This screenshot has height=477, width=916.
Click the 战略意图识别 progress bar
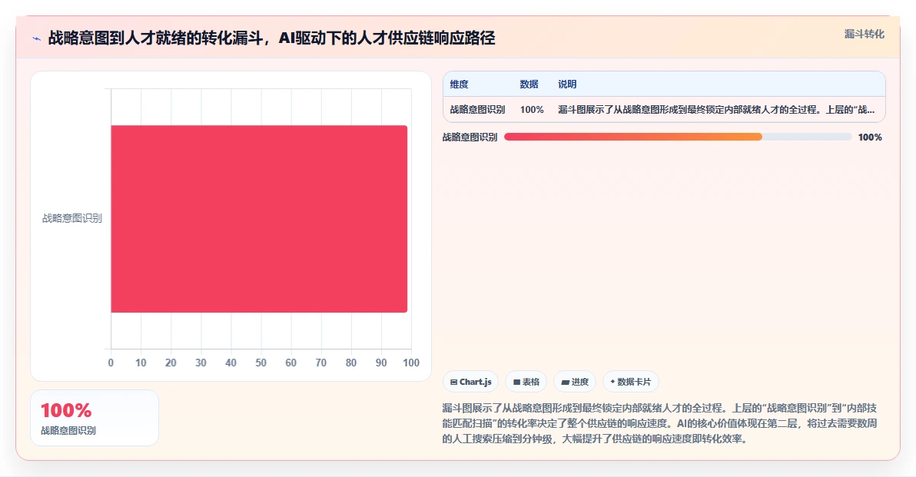[x=678, y=137]
